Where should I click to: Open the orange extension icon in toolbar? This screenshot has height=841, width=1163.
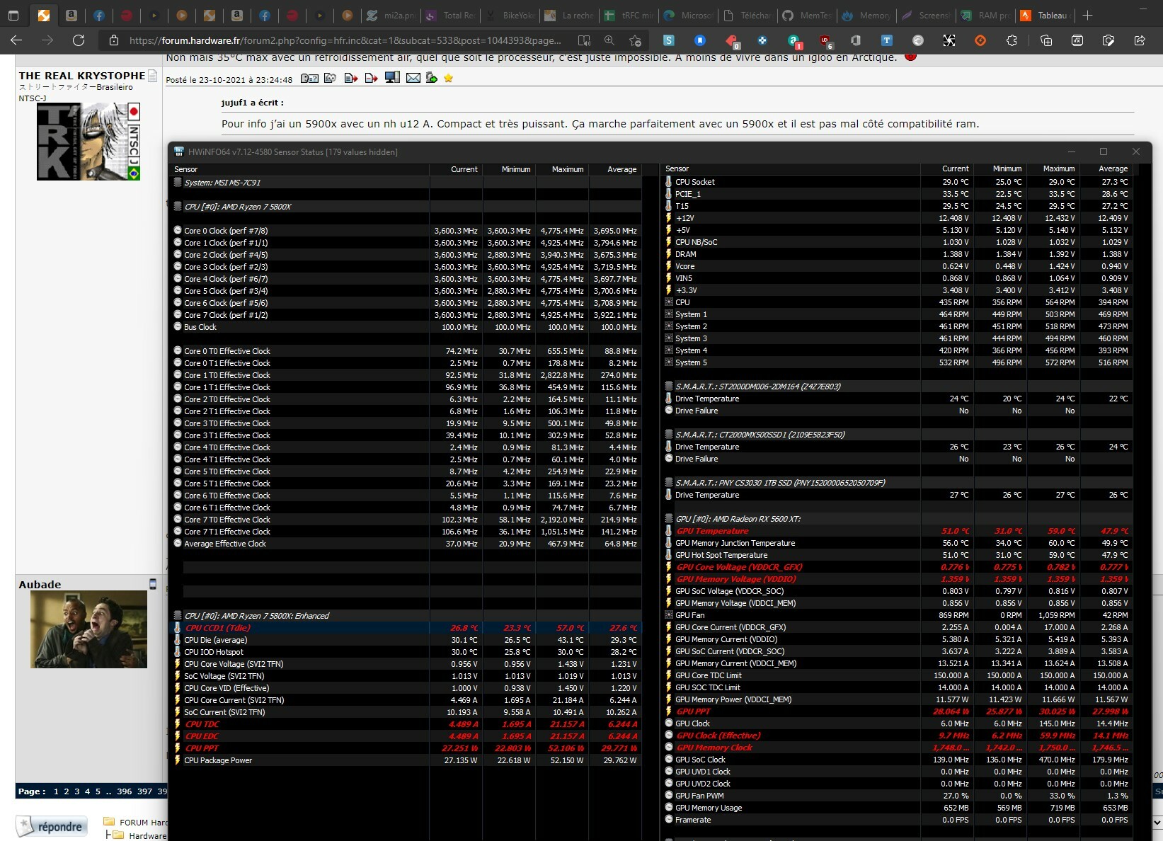[x=980, y=40]
